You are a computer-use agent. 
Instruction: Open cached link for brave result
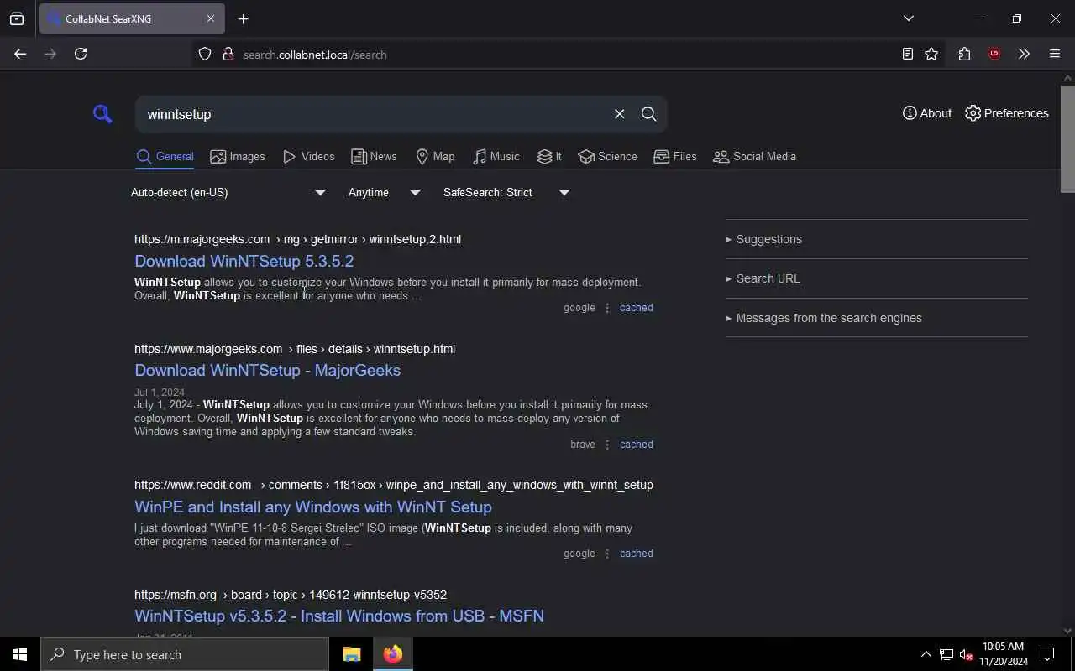(636, 445)
